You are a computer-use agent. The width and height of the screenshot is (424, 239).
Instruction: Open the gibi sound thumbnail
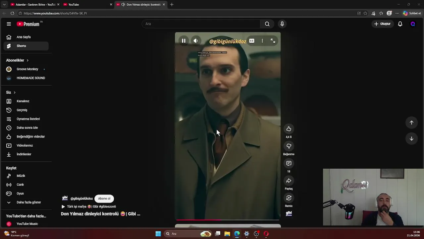[289, 213]
